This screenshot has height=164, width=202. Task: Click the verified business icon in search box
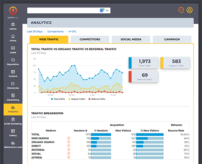tap(102, 10)
